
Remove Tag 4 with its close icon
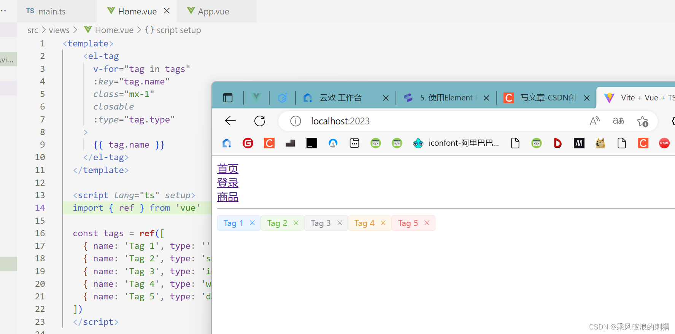point(383,223)
